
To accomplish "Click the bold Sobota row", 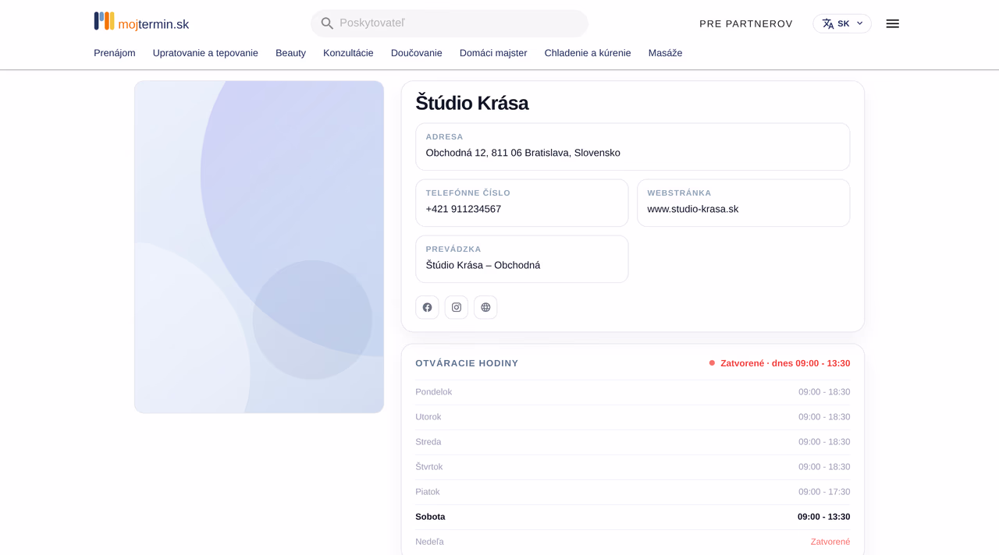I will (633, 517).
